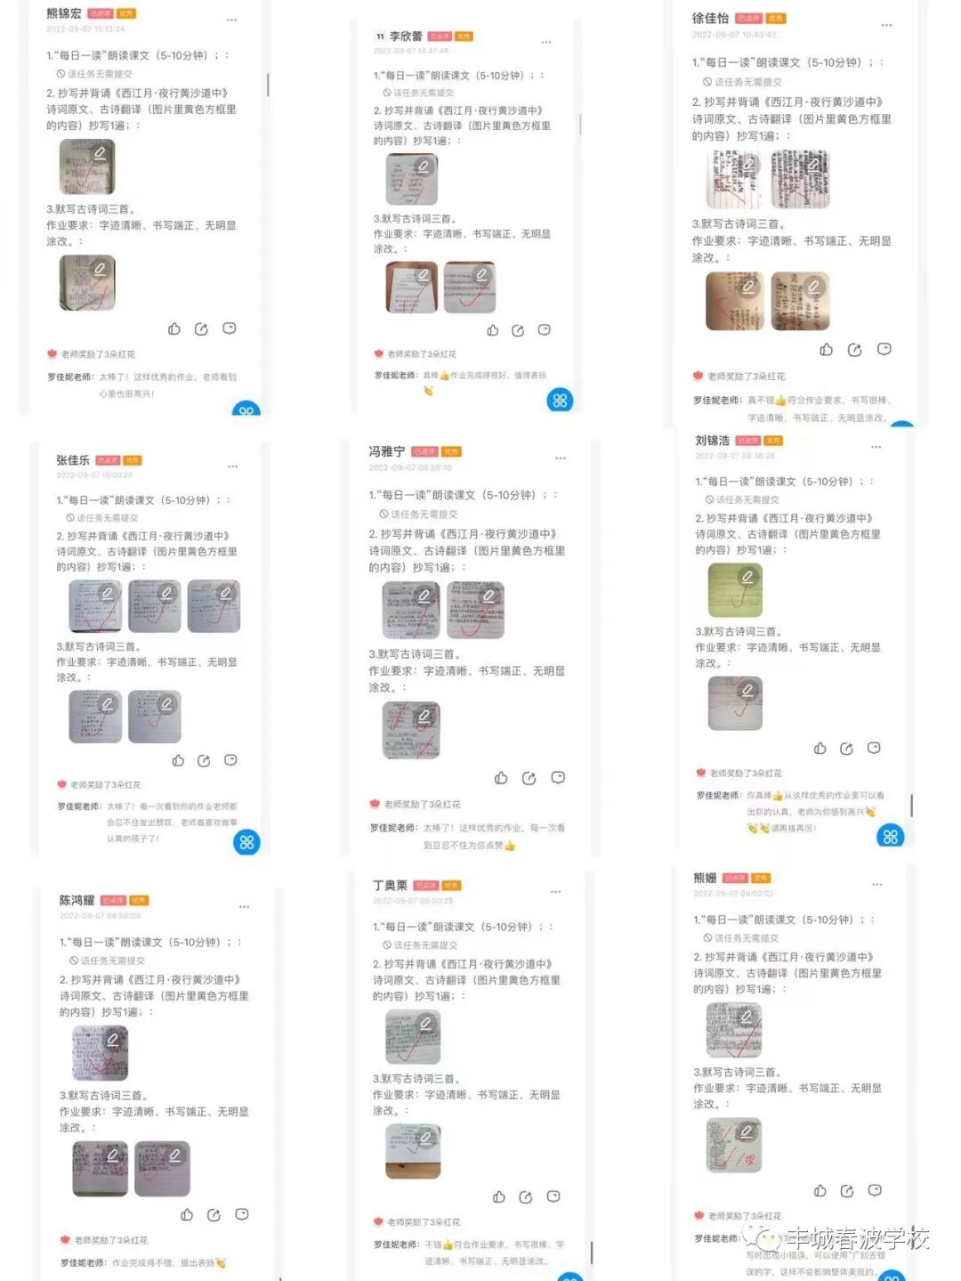The width and height of the screenshot is (961, 1281).
Task: Open the comment bubble on 徐佳怡's post
Action: 884,349
